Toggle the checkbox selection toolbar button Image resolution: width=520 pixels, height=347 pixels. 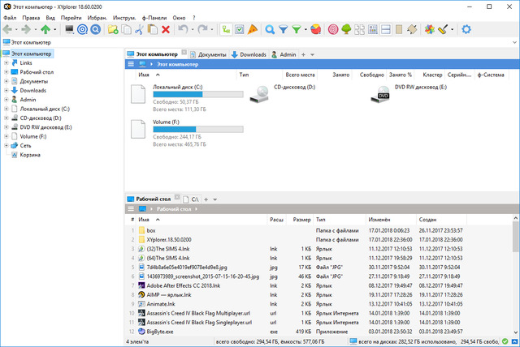coord(240,29)
